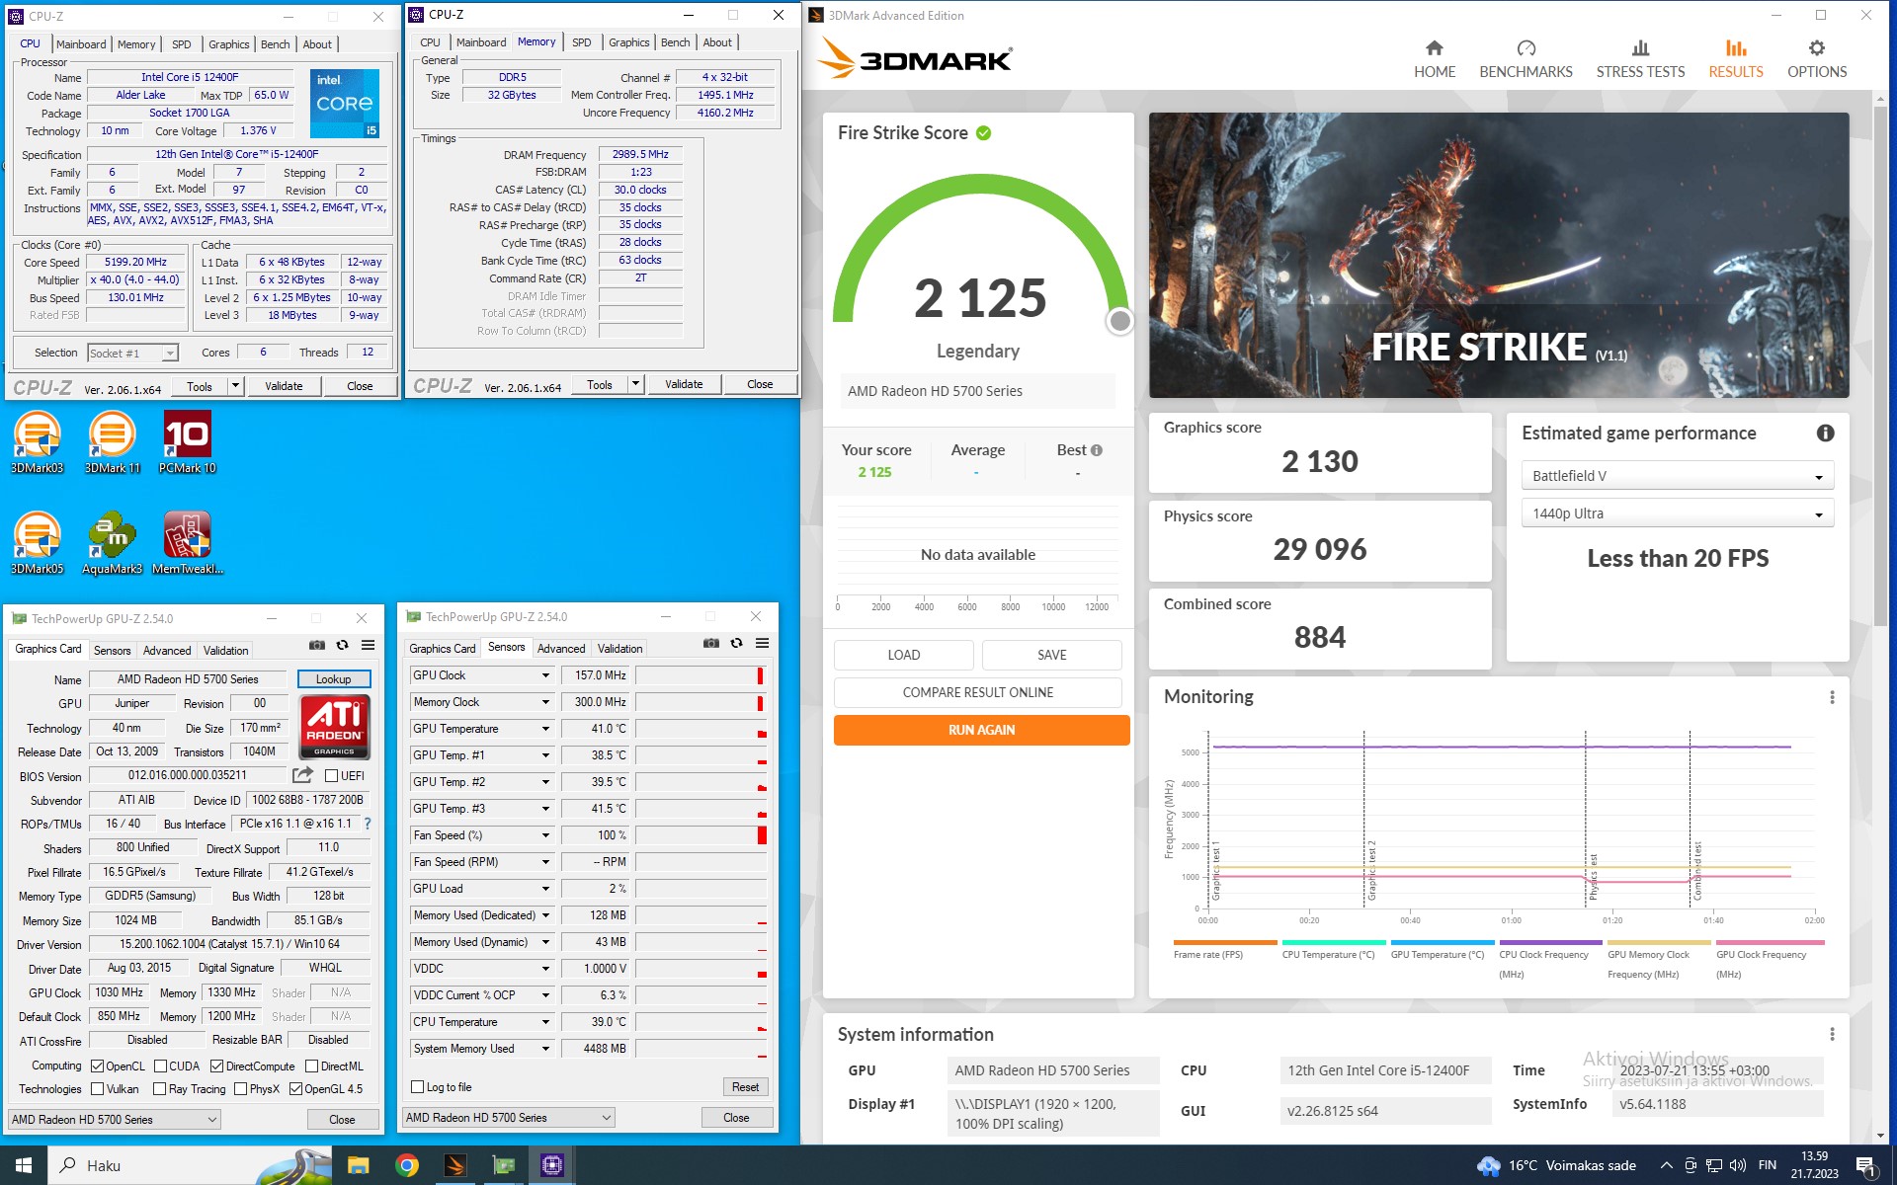Click the RUN AGAIN button
Image resolution: width=1897 pixels, height=1185 pixels.
(x=981, y=730)
